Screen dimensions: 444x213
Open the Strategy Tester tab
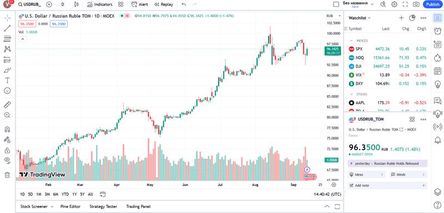[103, 206]
